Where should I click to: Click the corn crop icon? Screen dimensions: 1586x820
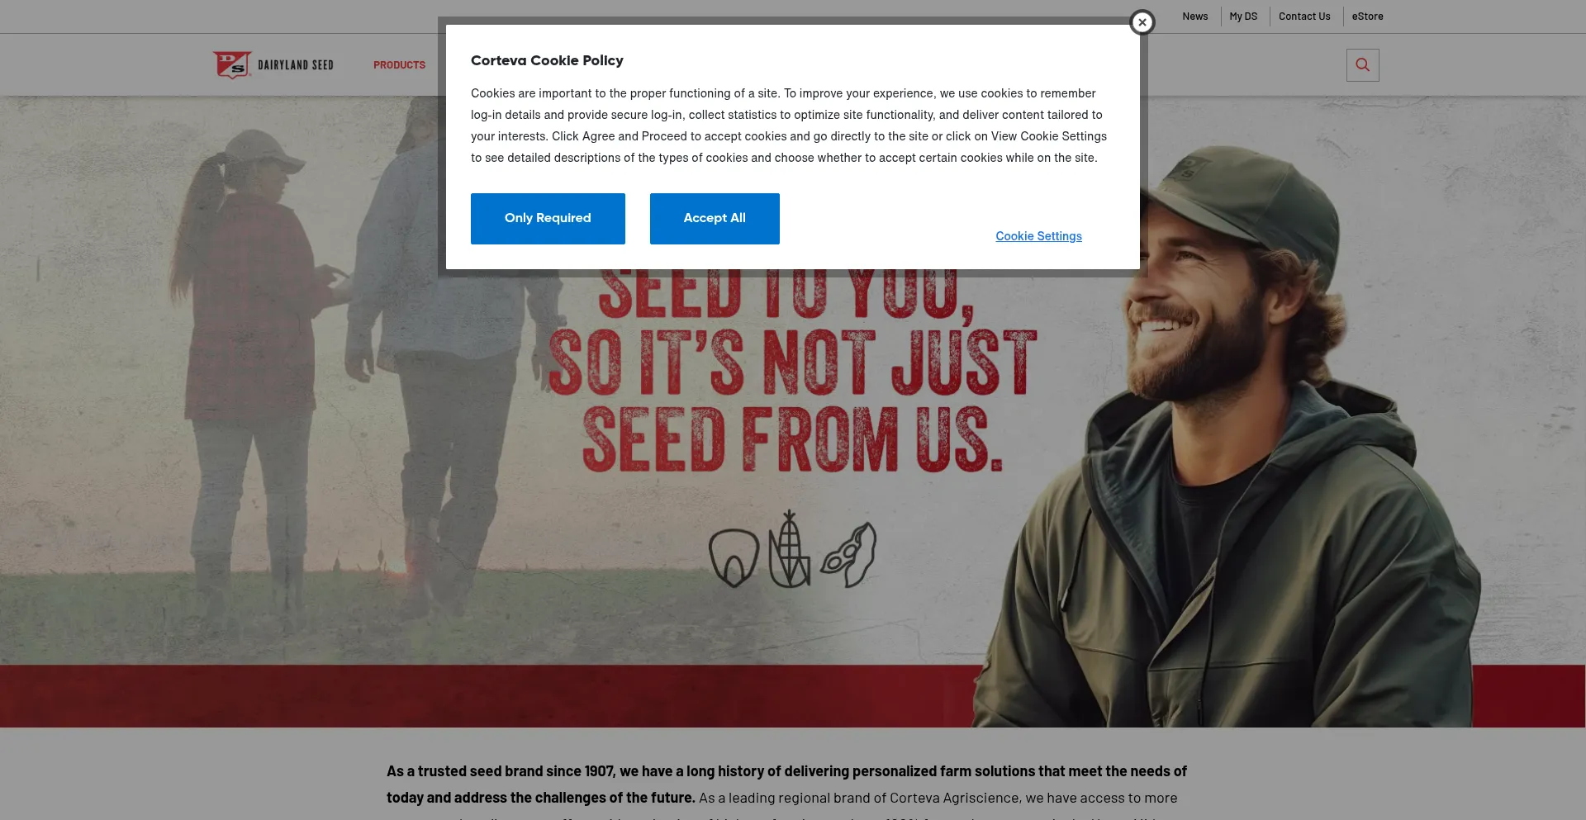(789, 548)
